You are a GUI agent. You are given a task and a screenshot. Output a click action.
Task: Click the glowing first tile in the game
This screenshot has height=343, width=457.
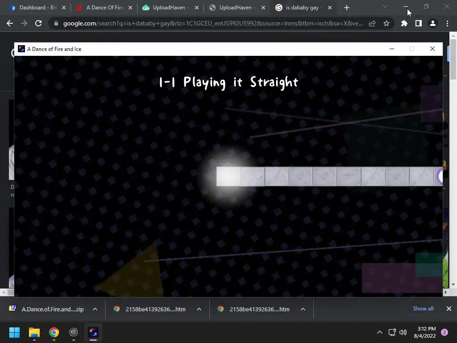click(x=228, y=176)
